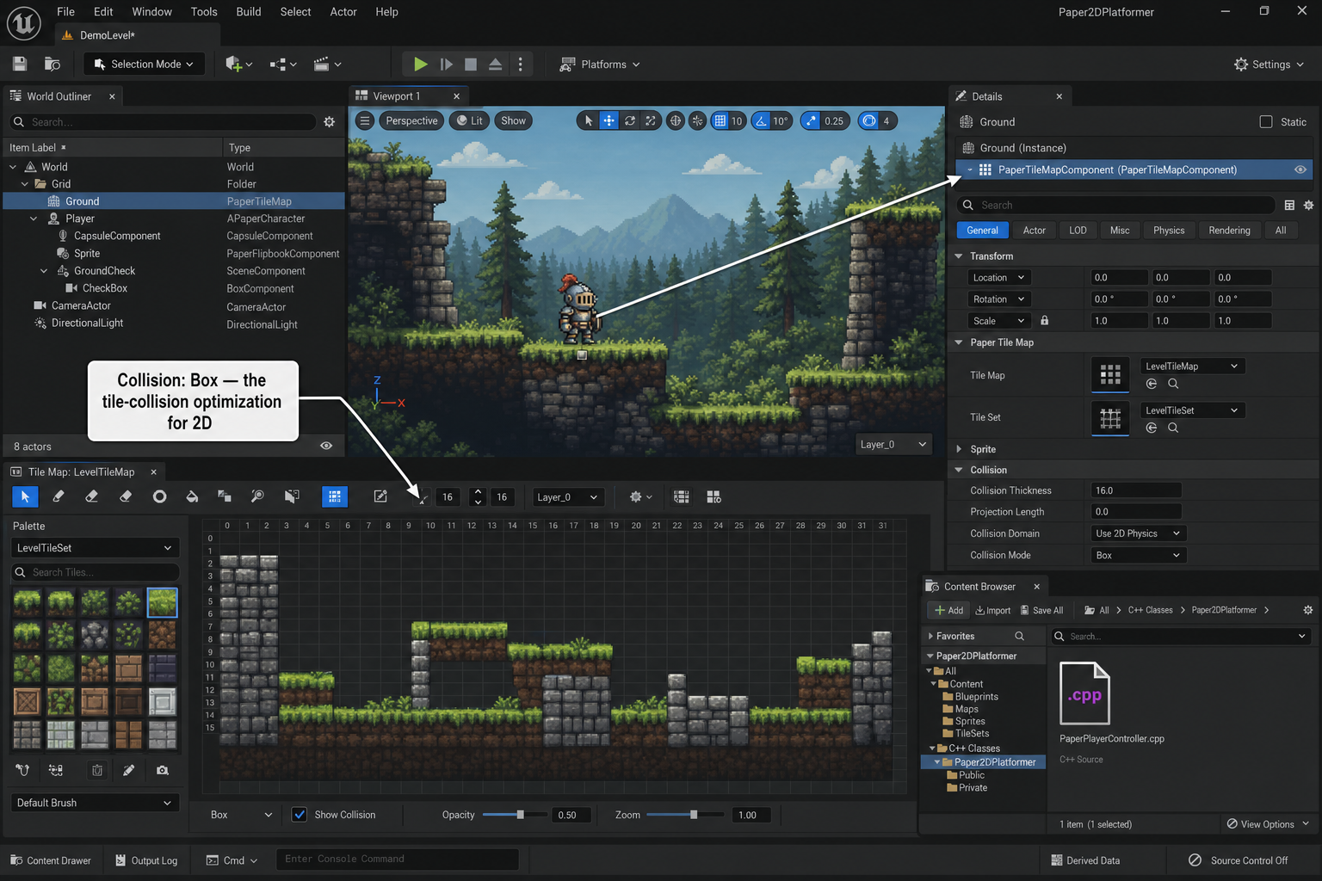This screenshot has height=881, width=1322.
Task: Toggle World Outliner eye visibility filter
Action: coord(326,446)
